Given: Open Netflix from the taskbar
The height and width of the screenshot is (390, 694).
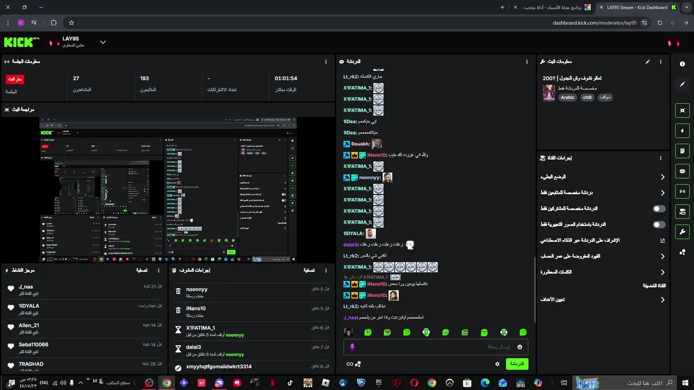Looking at the screenshot, I should point(272,383).
